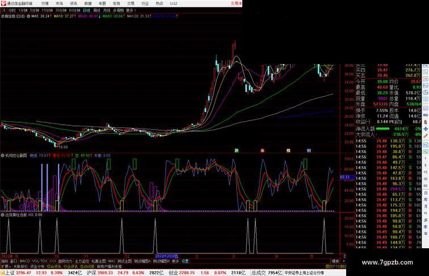Switch indicator to MA2
This screenshot has height=276, width=429.
111,261
